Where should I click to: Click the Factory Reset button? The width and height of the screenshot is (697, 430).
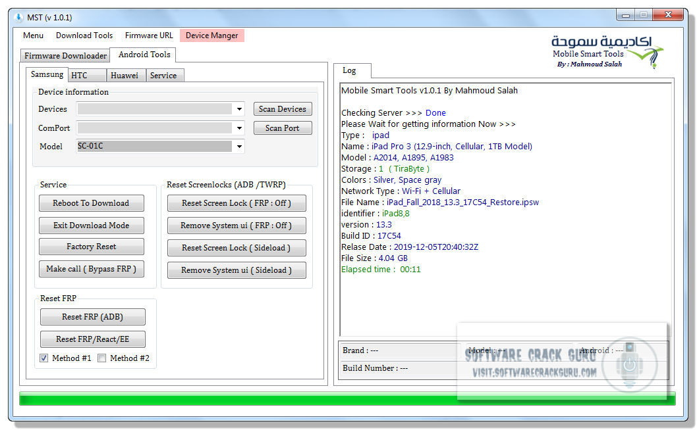click(91, 247)
